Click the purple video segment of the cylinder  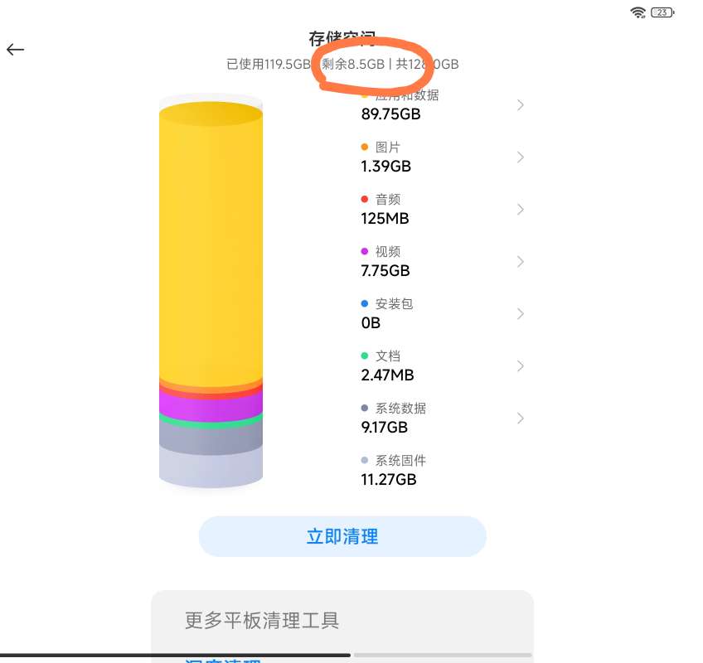click(x=211, y=405)
